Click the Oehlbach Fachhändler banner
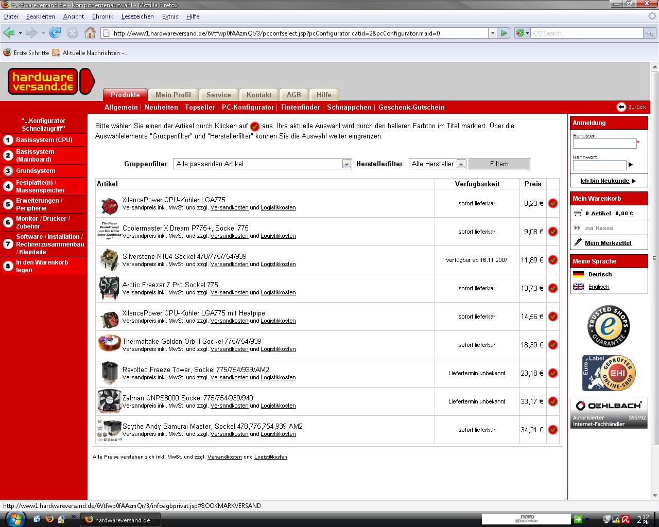Image resolution: width=659 pixels, height=527 pixels. point(609,413)
